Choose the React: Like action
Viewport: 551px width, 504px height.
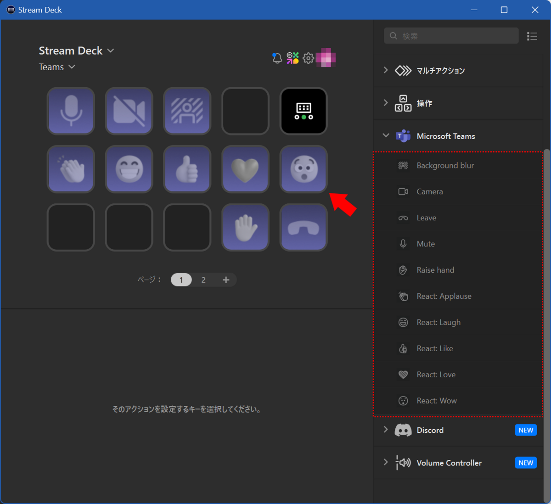(458, 348)
